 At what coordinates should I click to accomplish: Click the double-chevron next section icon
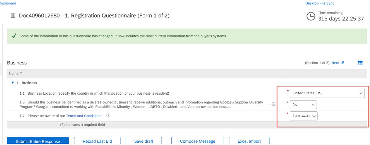343,63
